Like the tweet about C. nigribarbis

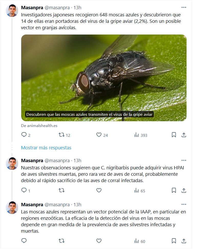tap(99, 190)
